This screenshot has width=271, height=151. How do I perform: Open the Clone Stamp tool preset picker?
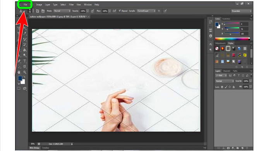(22, 11)
